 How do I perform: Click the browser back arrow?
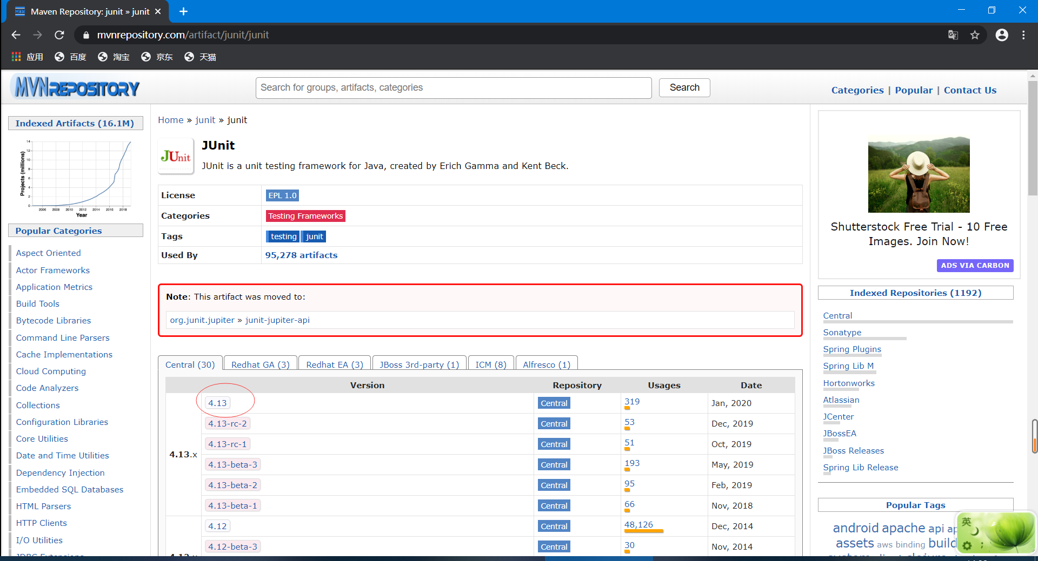pyautogui.click(x=16, y=35)
